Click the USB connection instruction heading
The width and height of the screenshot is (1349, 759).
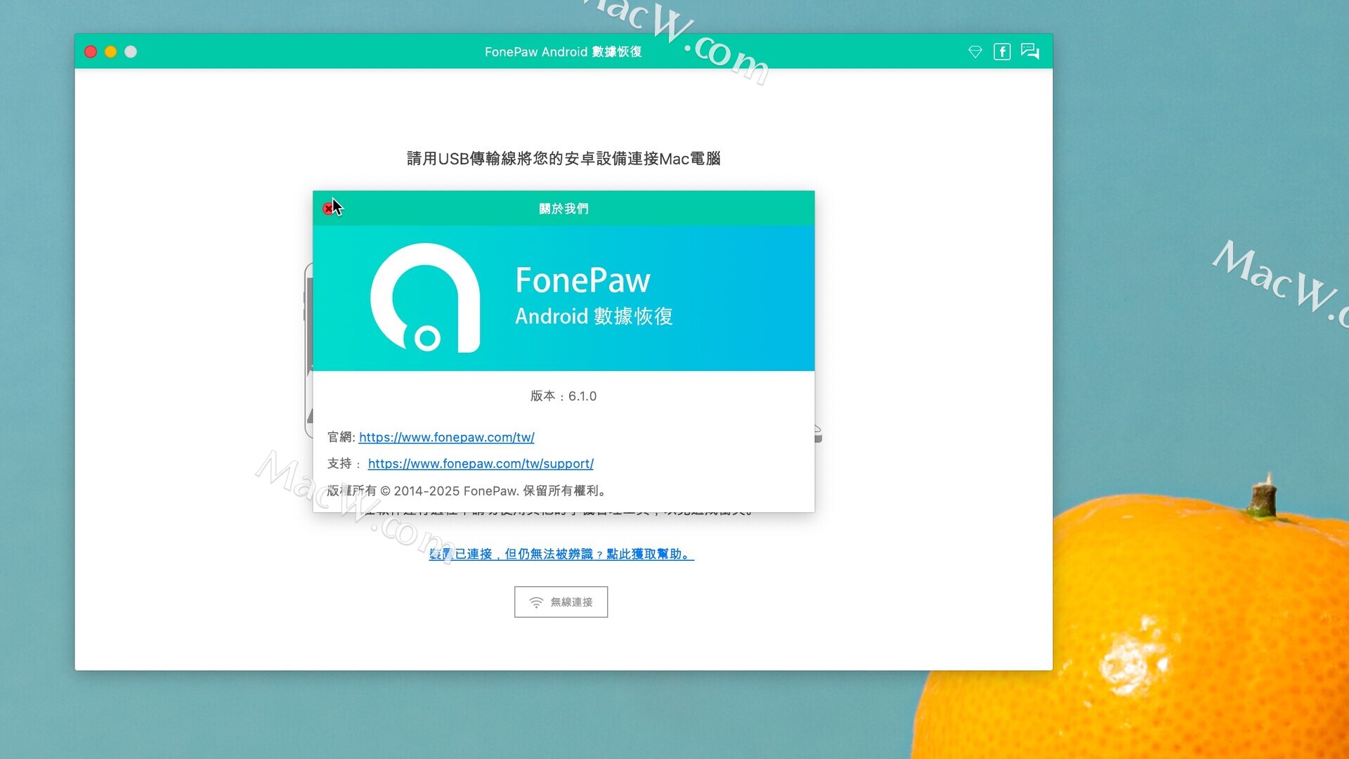point(563,159)
